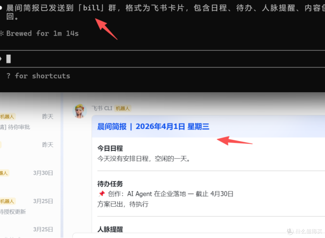This screenshot has height=238, width=325.
Task: Open the 飞书 CLI sender name
Action: 102,108
